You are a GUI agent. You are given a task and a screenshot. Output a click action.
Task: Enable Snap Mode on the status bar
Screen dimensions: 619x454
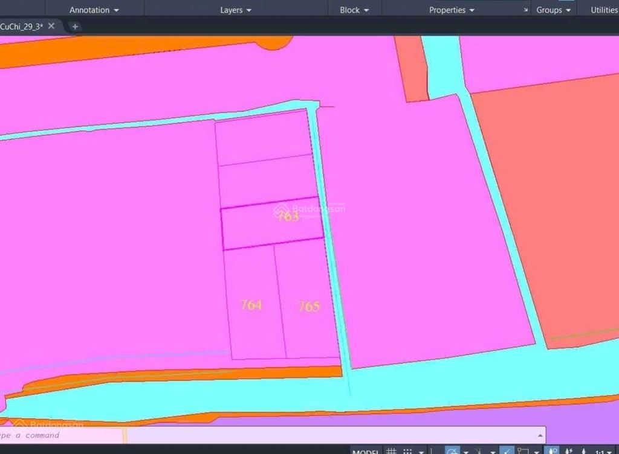[407, 450]
